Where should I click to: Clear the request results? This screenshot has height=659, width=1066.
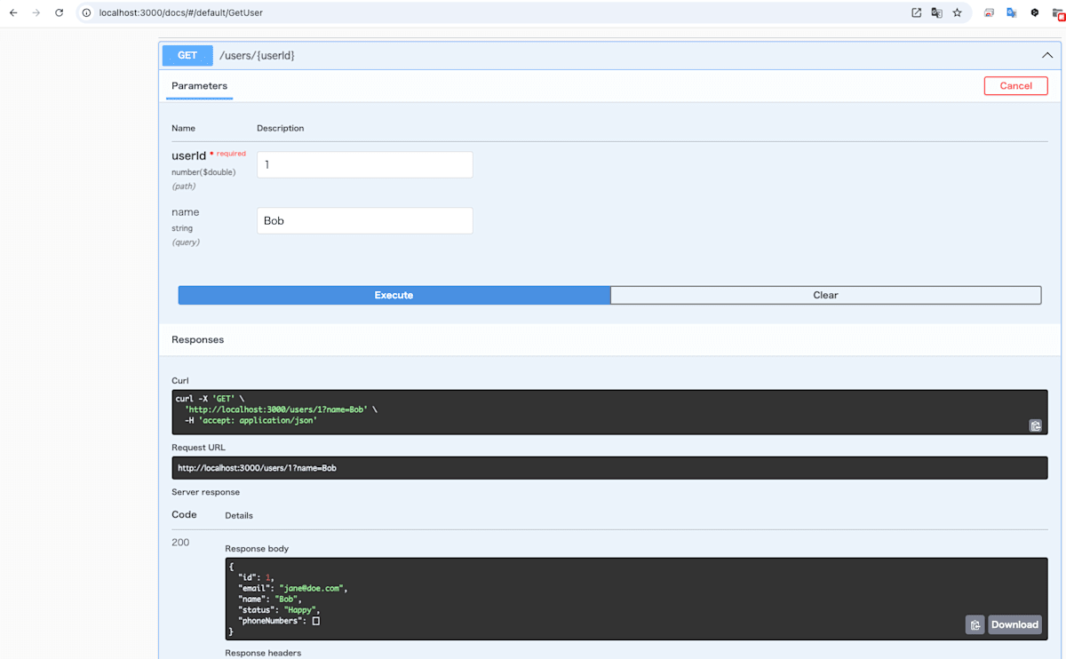pos(825,295)
